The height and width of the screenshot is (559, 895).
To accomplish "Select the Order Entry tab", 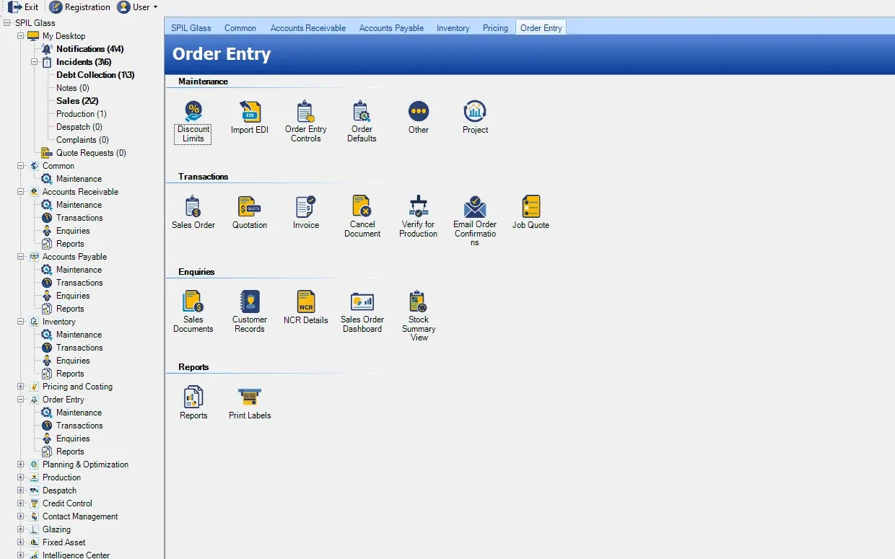I will click(x=541, y=28).
